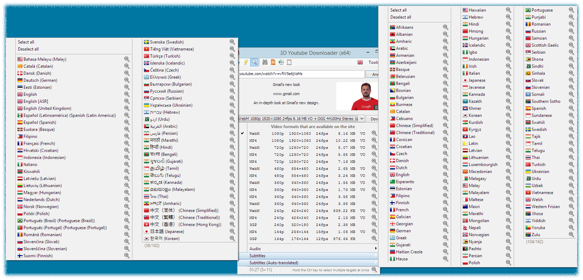Select MP4 720p 5.85 MB format row
The width and height of the screenshot is (583, 280).
tap(308, 154)
